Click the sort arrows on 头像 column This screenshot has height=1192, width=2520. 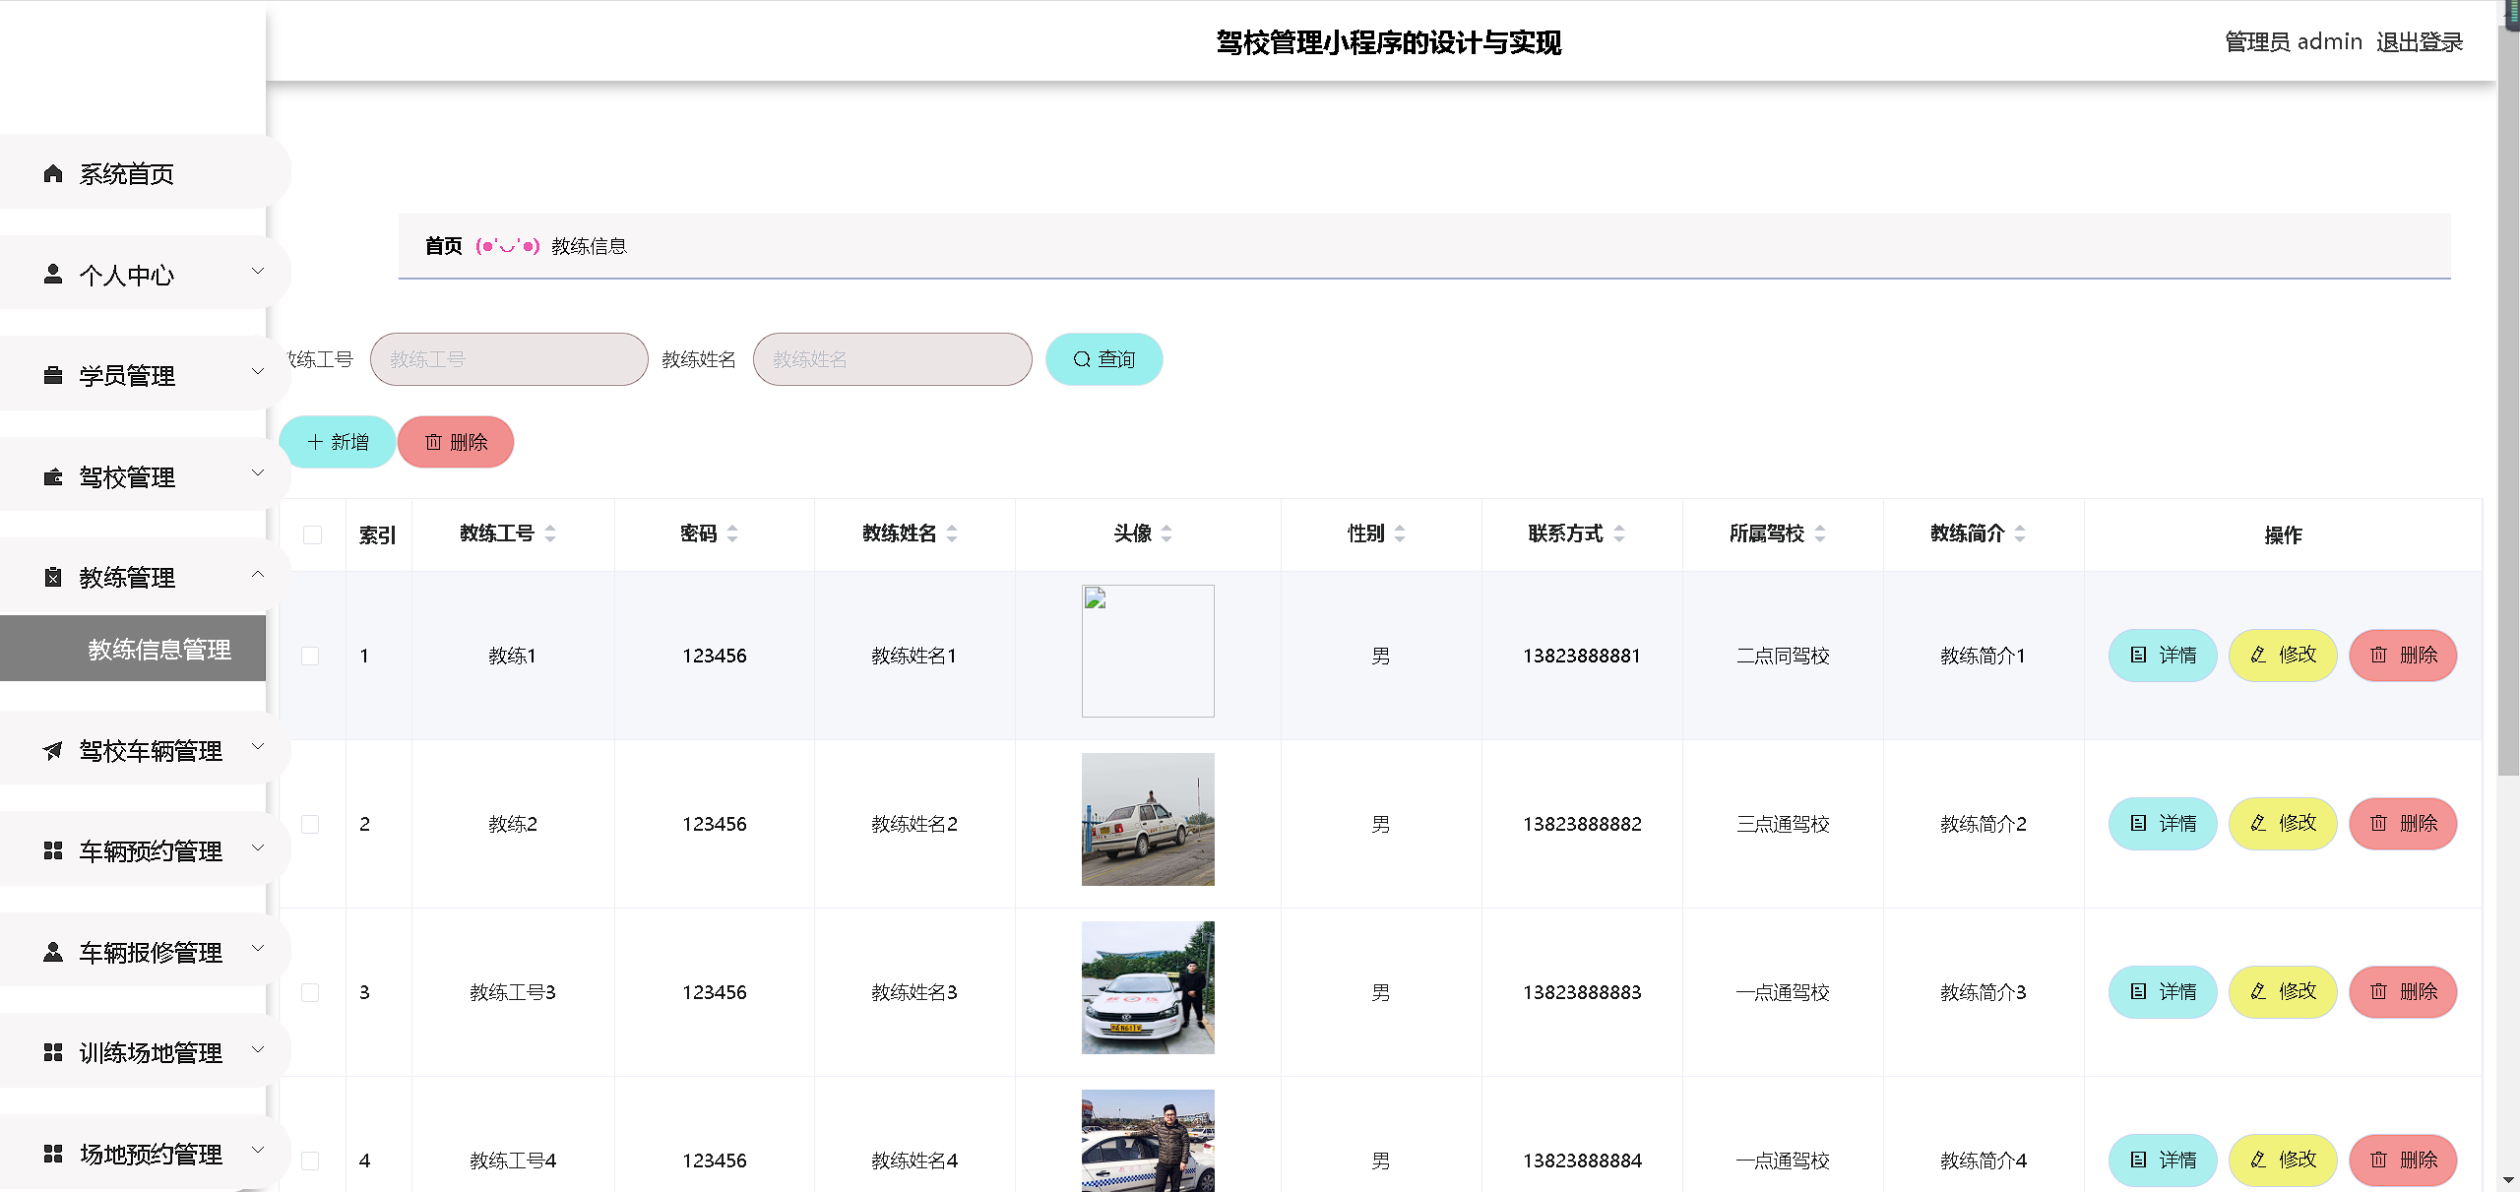(x=1166, y=533)
